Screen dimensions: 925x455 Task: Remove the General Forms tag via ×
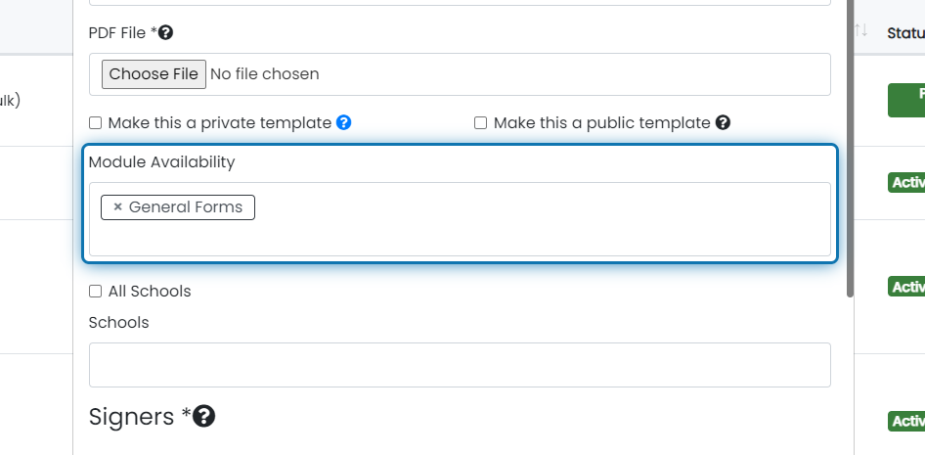click(x=117, y=207)
